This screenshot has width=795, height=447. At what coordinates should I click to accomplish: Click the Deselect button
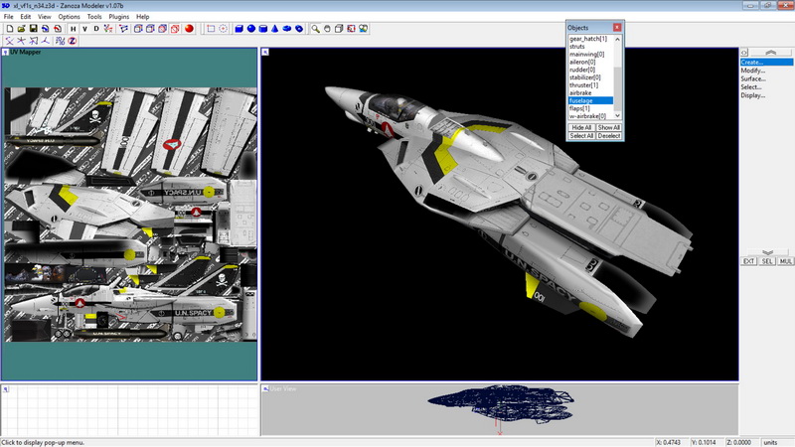608,136
